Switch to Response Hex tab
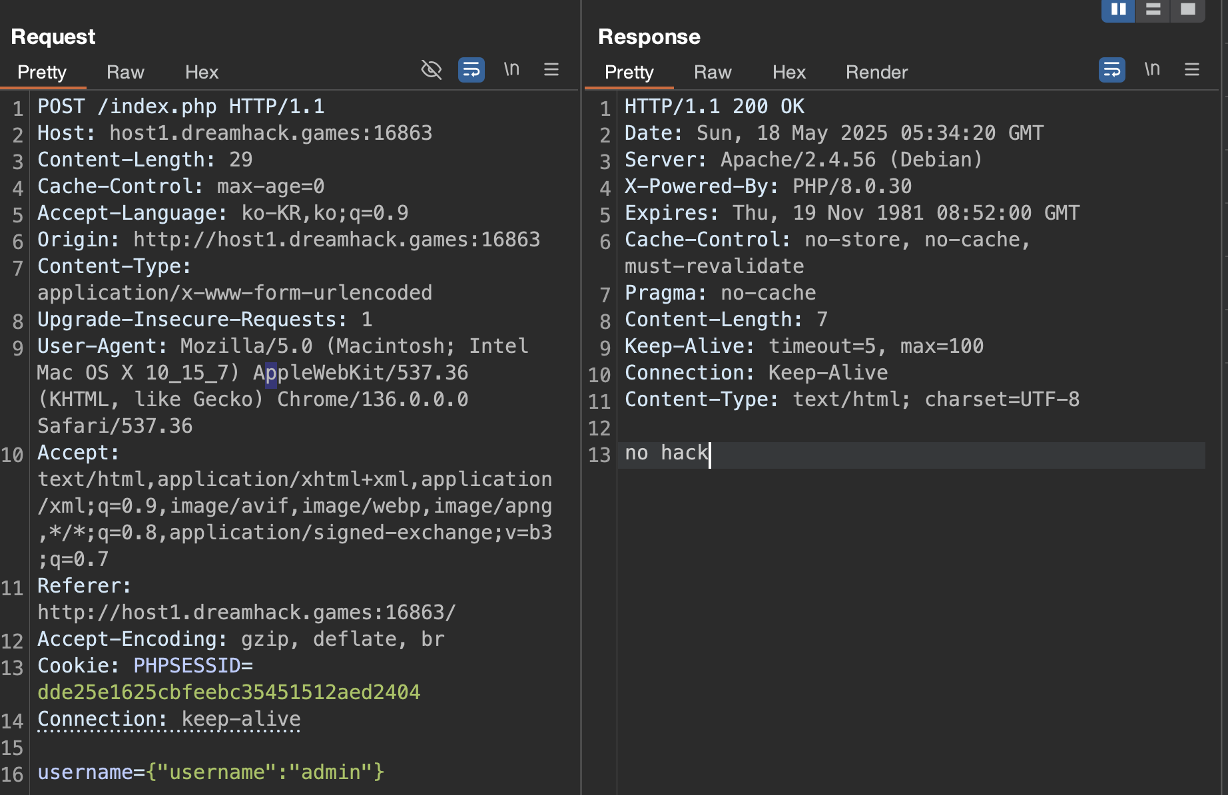Screen dimensions: 1228x795 (x=789, y=72)
